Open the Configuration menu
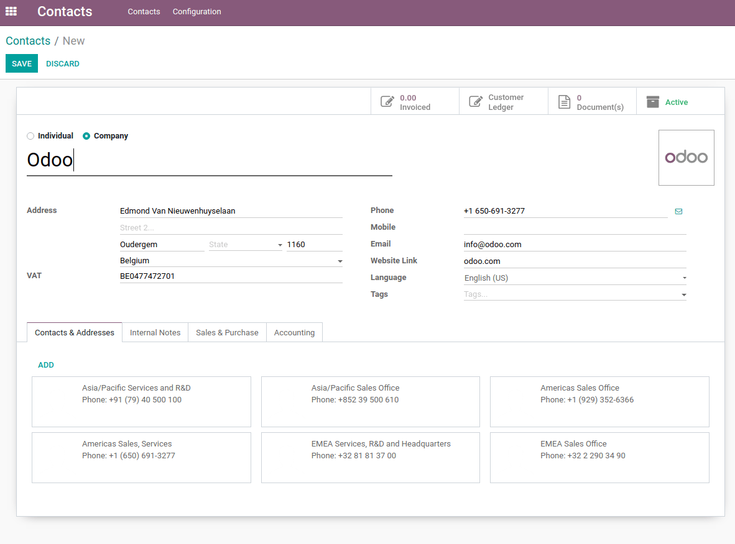Viewport: 735px width, 544px height. [196, 11]
